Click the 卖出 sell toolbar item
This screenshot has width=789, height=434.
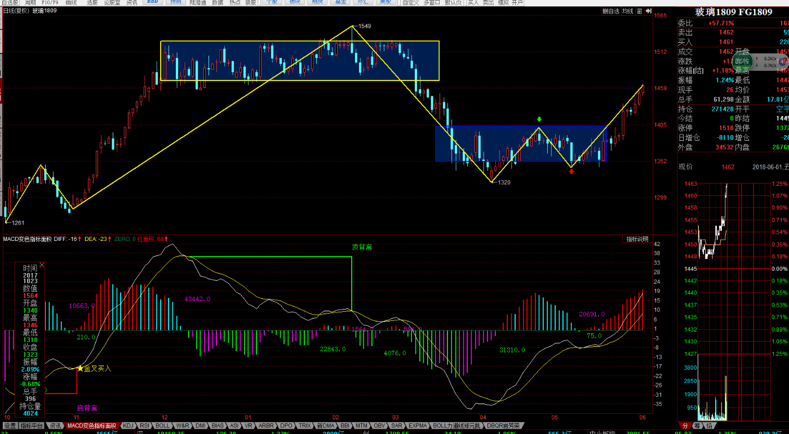488,3
